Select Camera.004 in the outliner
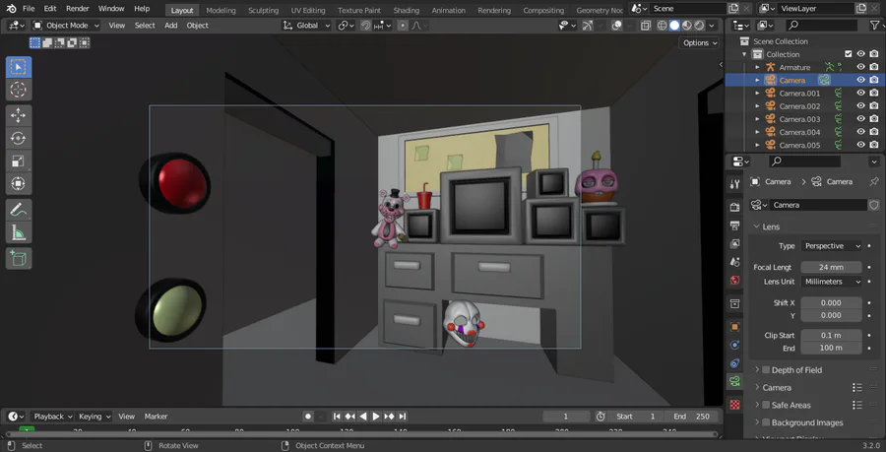The height and width of the screenshot is (452, 886). point(799,132)
